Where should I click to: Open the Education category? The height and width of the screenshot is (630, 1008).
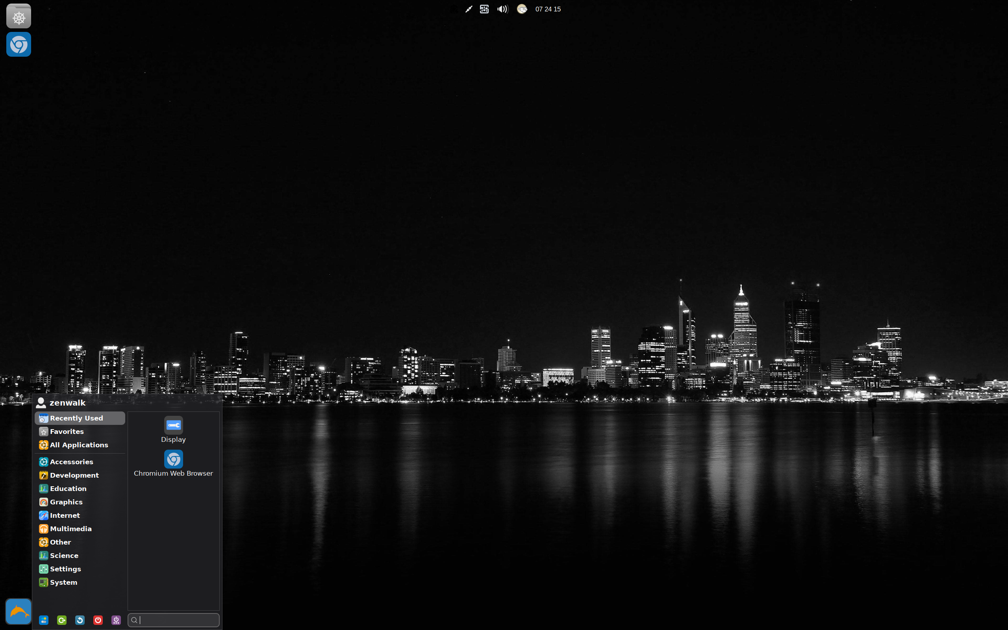80,488
